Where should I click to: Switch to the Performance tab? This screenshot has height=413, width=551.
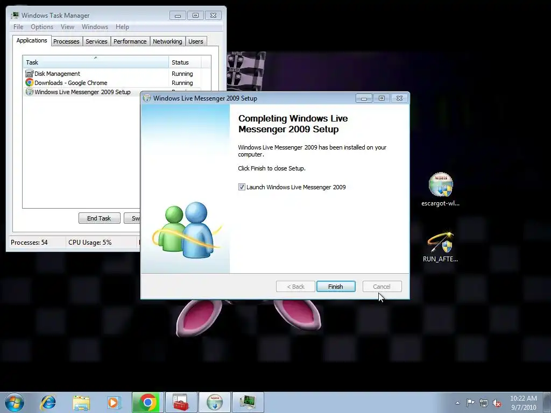pos(130,41)
